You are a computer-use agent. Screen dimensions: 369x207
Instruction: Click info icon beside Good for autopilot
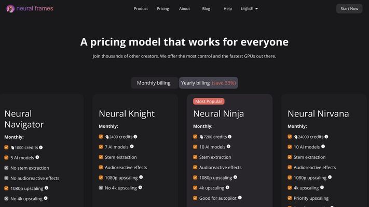click(x=240, y=198)
